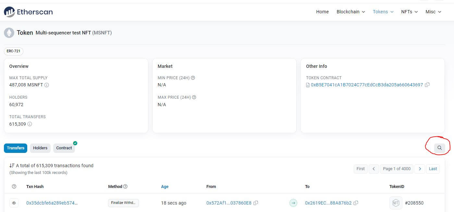
Task: Open the Misc dropdown menu
Action: 434,12
